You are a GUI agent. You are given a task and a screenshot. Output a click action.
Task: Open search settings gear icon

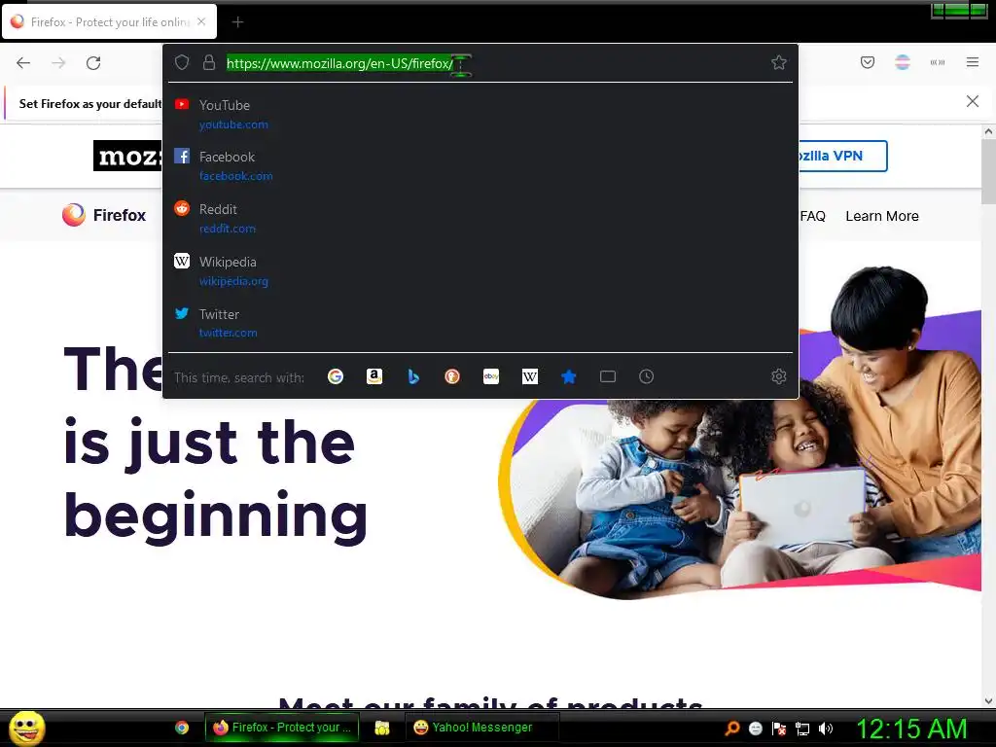click(779, 376)
